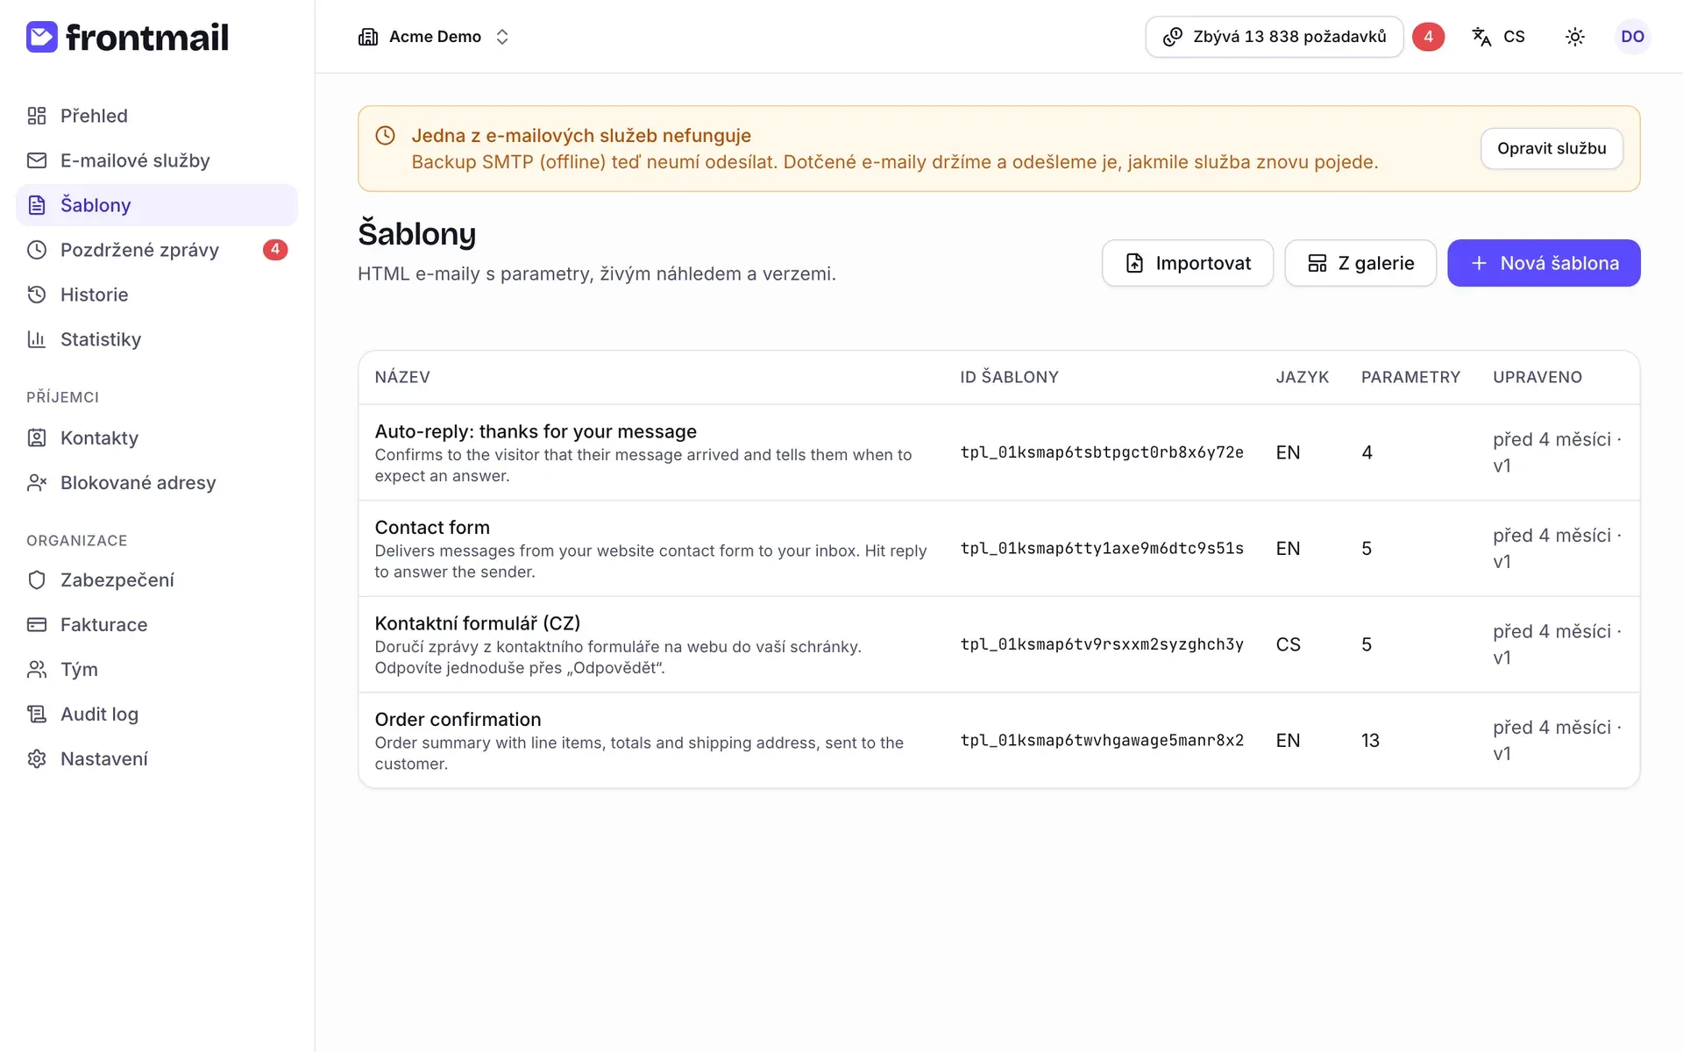Click the Blokované adresy user-x icon
Viewport: 1683px width, 1052px height.
37,482
